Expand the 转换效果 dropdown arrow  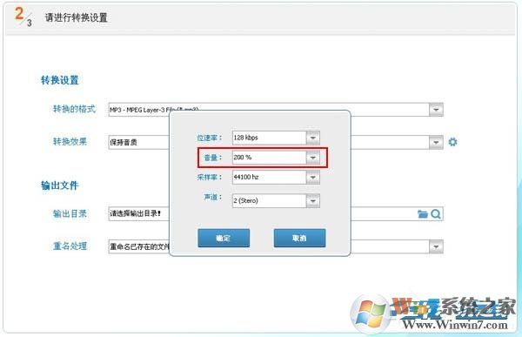[x=436, y=142]
